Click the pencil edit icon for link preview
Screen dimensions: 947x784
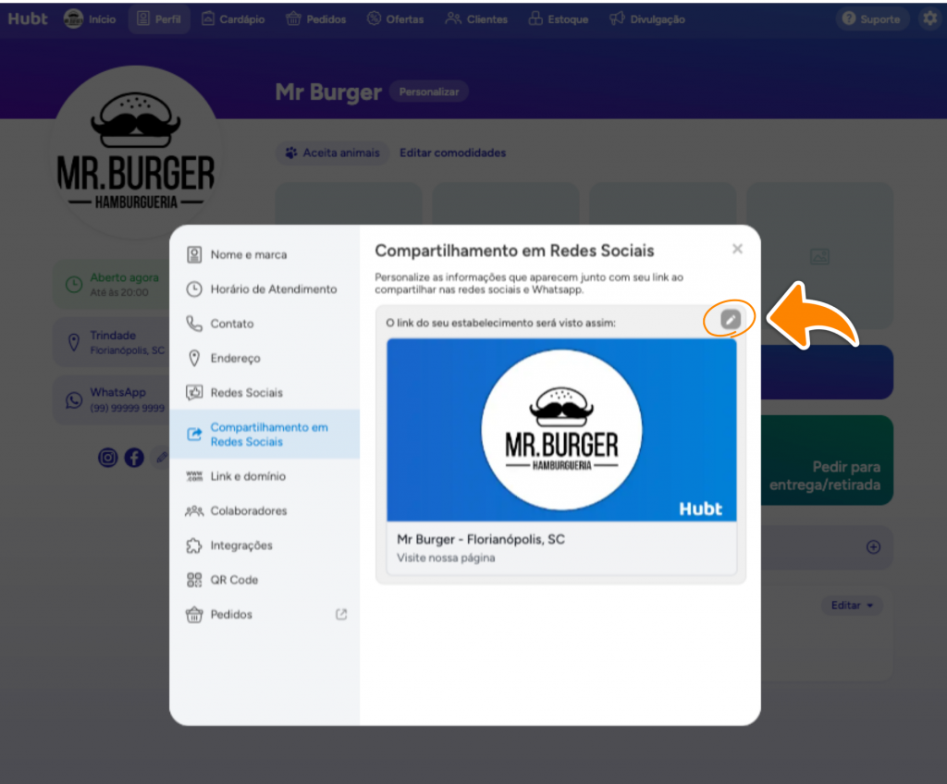pos(731,319)
